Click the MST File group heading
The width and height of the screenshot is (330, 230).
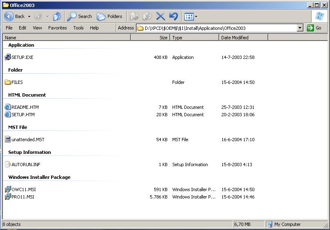point(18,127)
